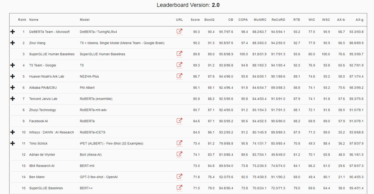Click the BERT++ URL link icon
The width and height of the screenshot is (374, 194).
pyautogui.click(x=180, y=188)
